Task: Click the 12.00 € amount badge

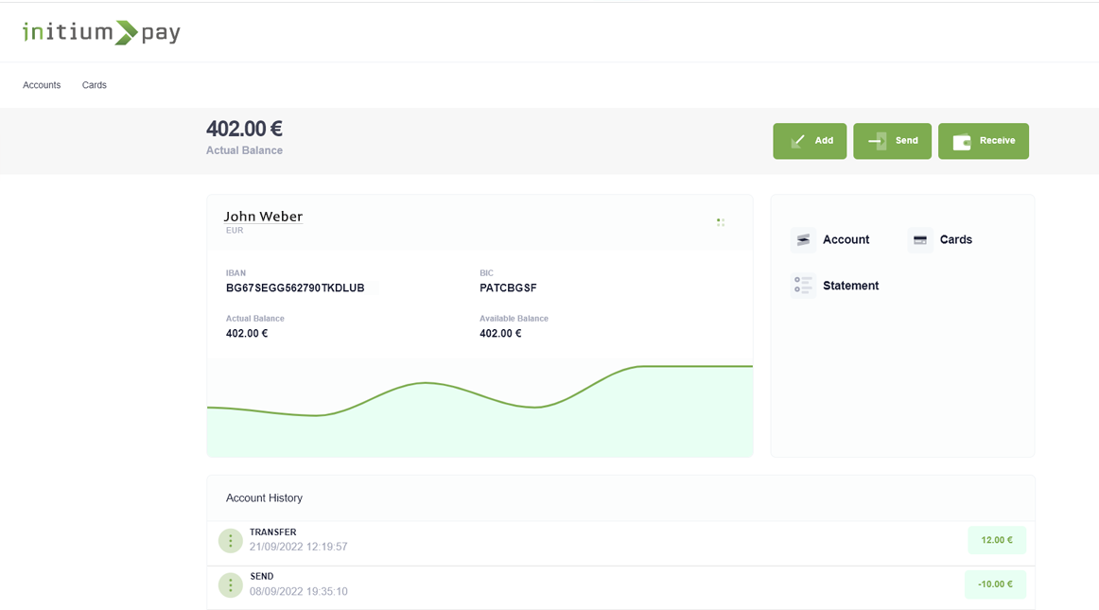Action: (997, 540)
